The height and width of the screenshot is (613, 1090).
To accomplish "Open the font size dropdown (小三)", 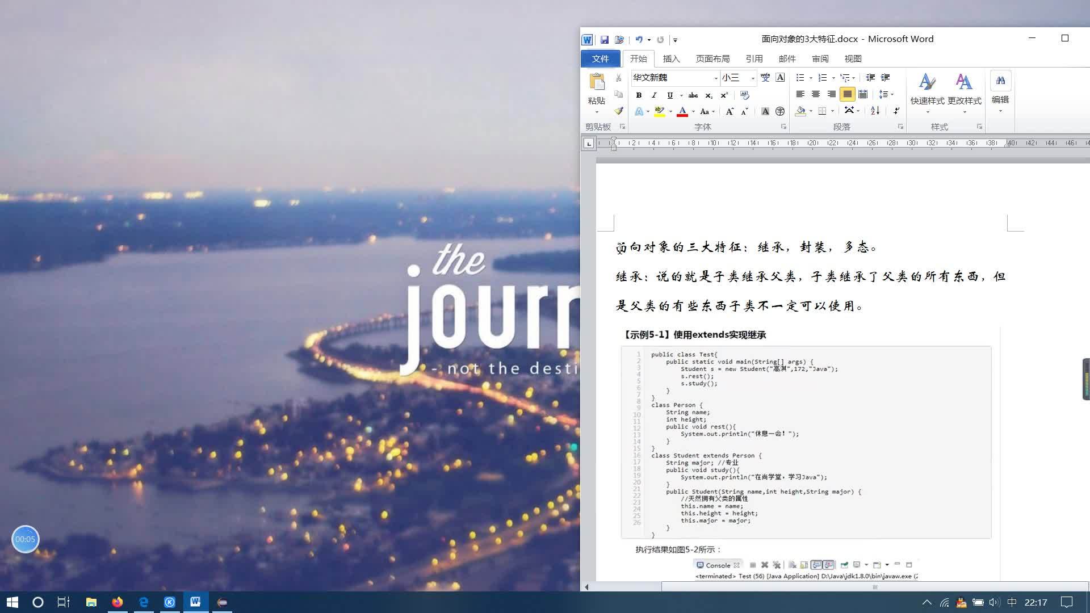I will pos(753,78).
